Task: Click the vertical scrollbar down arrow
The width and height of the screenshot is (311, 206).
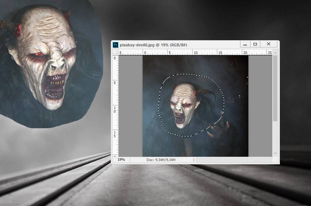Action: 275,153
